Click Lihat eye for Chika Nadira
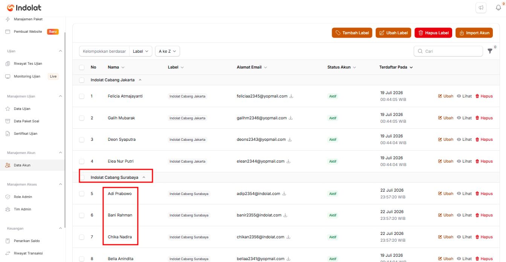506x262 pixels. coord(464,237)
